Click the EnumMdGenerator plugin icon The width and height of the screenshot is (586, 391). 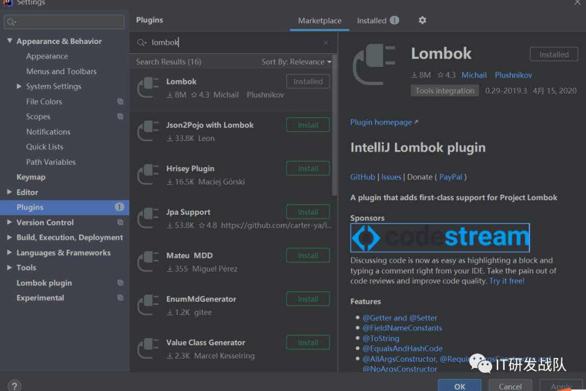pos(148,305)
